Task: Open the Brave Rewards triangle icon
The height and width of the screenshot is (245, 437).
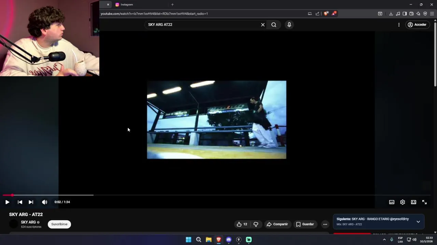Action: (334, 14)
